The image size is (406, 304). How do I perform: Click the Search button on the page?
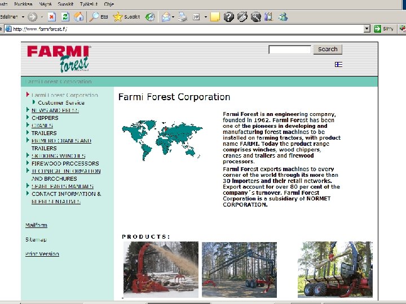(328, 49)
